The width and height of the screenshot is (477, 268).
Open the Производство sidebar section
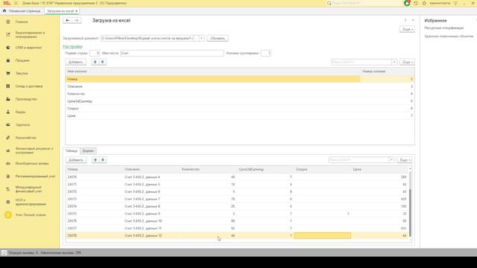[26, 99]
